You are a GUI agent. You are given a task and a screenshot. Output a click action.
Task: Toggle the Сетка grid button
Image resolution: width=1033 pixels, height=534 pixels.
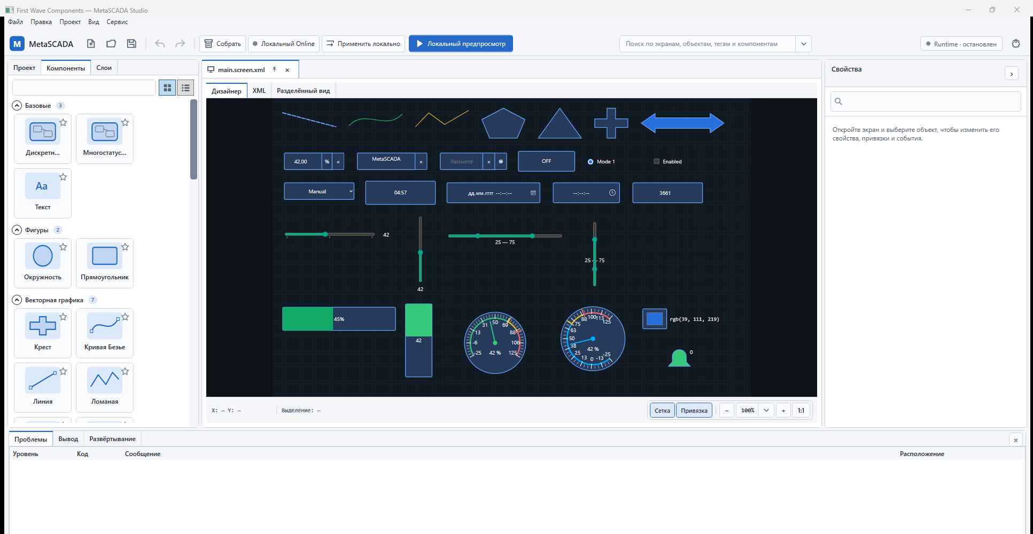tap(662, 410)
